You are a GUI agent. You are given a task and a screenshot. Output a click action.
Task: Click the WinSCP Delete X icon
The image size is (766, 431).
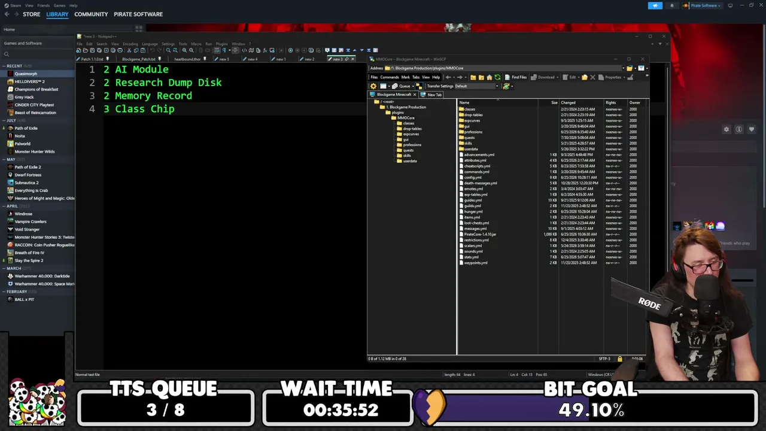click(x=592, y=77)
